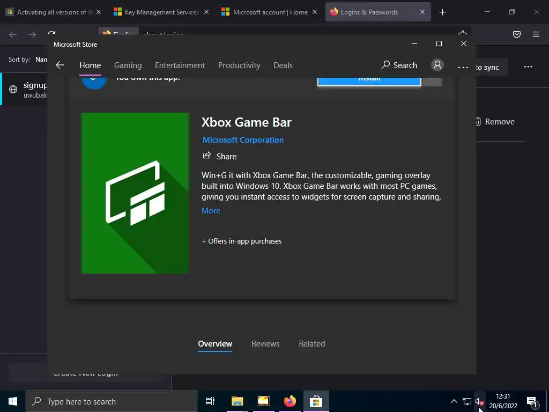Open the photo app icon on taskbar
Viewport: 549px width, 412px height.
(x=263, y=401)
